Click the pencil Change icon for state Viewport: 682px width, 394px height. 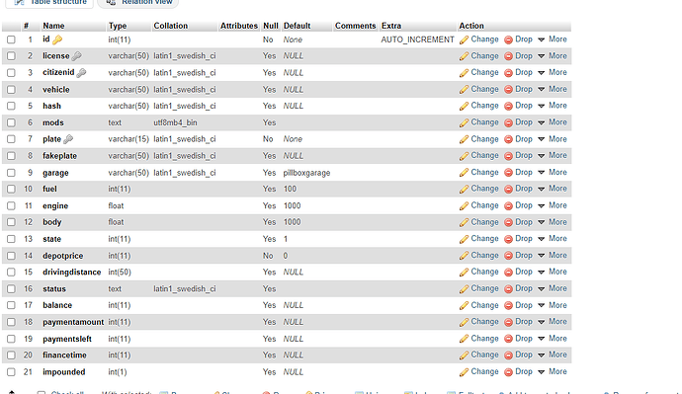464,239
